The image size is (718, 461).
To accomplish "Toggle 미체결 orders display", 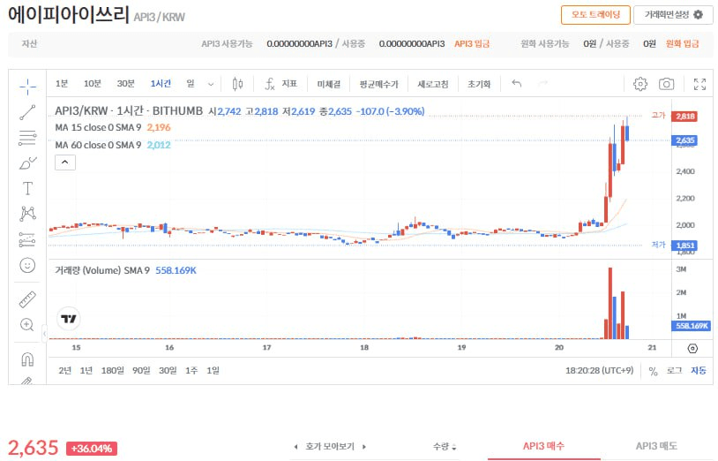I will 328,84.
